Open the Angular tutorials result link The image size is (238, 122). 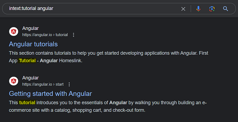coord(33,44)
